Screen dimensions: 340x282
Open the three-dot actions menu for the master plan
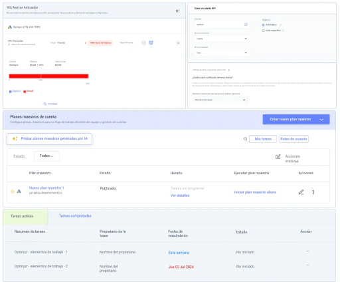point(313,192)
